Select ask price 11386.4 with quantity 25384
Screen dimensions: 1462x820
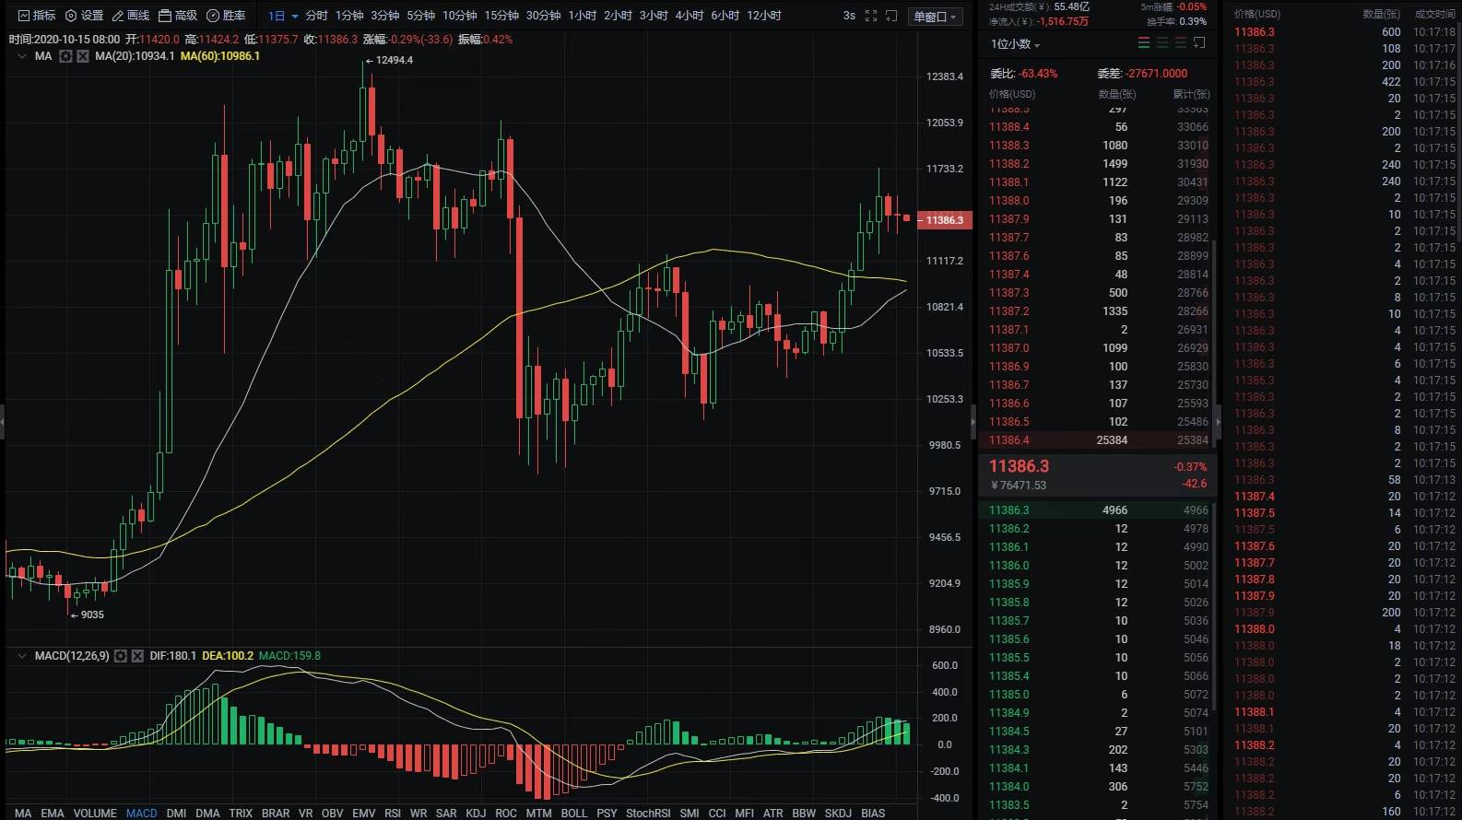pos(1098,440)
